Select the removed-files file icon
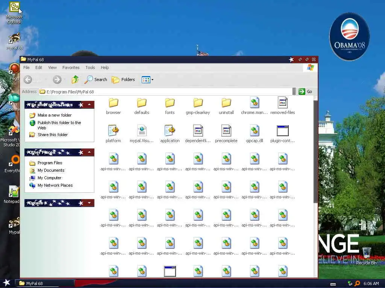Image resolution: width=385 pixels, height=288 pixels. click(x=283, y=103)
